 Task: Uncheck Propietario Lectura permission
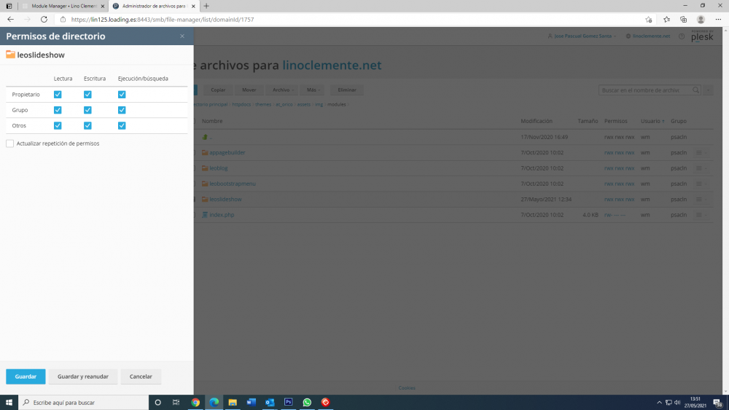[58, 94]
